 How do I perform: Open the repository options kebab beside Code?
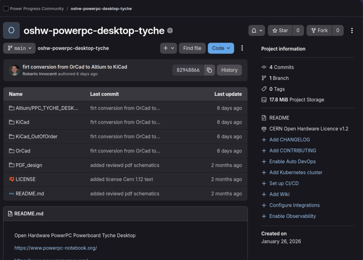coord(242,48)
